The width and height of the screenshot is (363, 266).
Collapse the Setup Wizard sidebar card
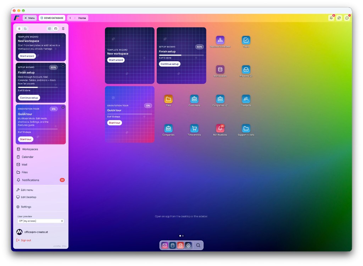pyautogui.click(x=63, y=66)
